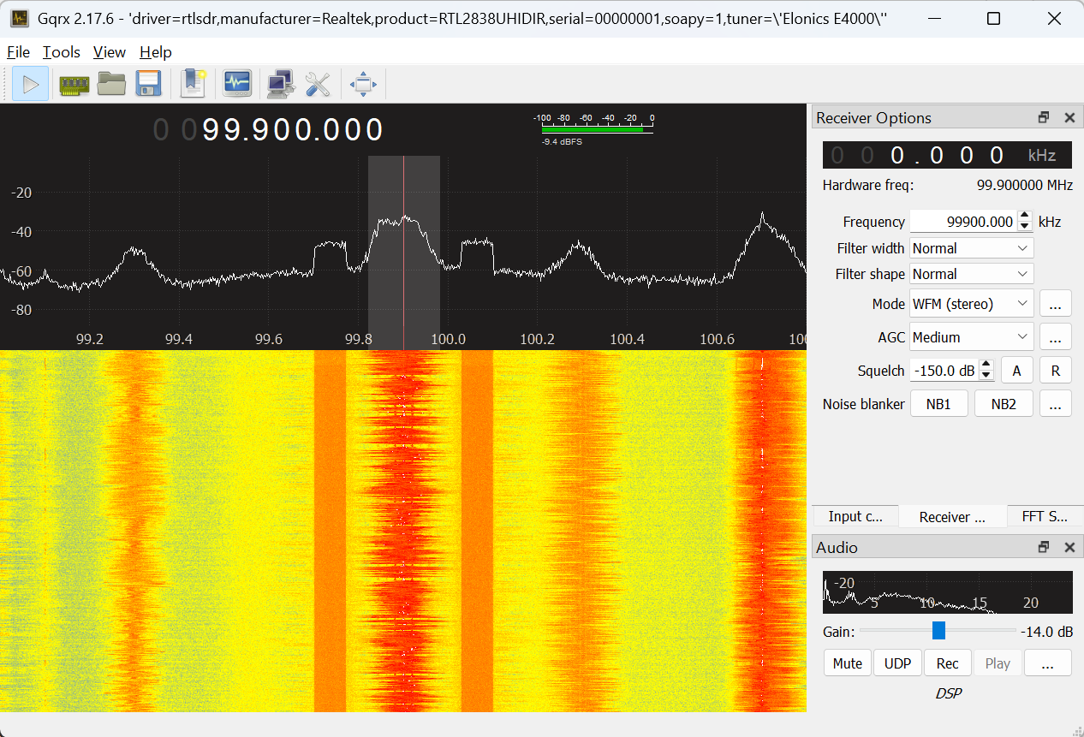Click the load settings folder icon
This screenshot has width=1084, height=737.
tap(111, 84)
